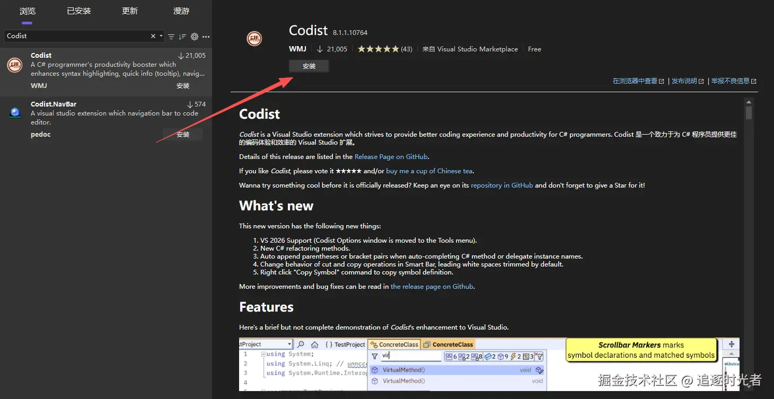This screenshot has width=774, height=399.
Task: Install the Codist.NavBar extension
Action: 183,135
